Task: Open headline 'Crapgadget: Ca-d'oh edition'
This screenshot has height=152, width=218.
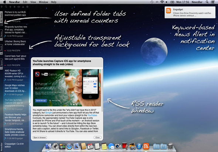Action: pos(14,145)
